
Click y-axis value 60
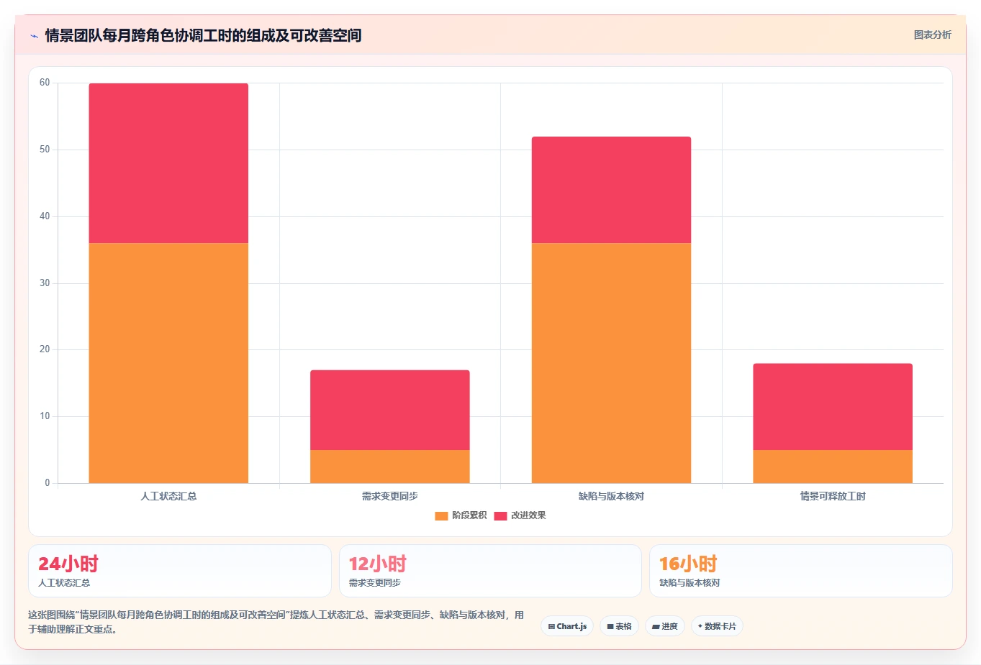coord(45,83)
